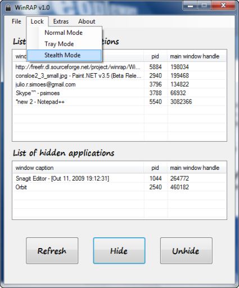Screen dimensions: 239x288
Task: Click the WinRAP padlock title icon
Action: (8, 7)
